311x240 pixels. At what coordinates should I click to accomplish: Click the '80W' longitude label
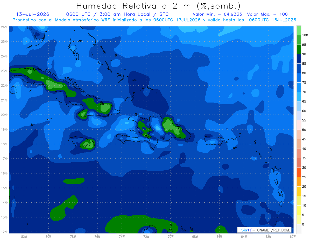point(48,236)
